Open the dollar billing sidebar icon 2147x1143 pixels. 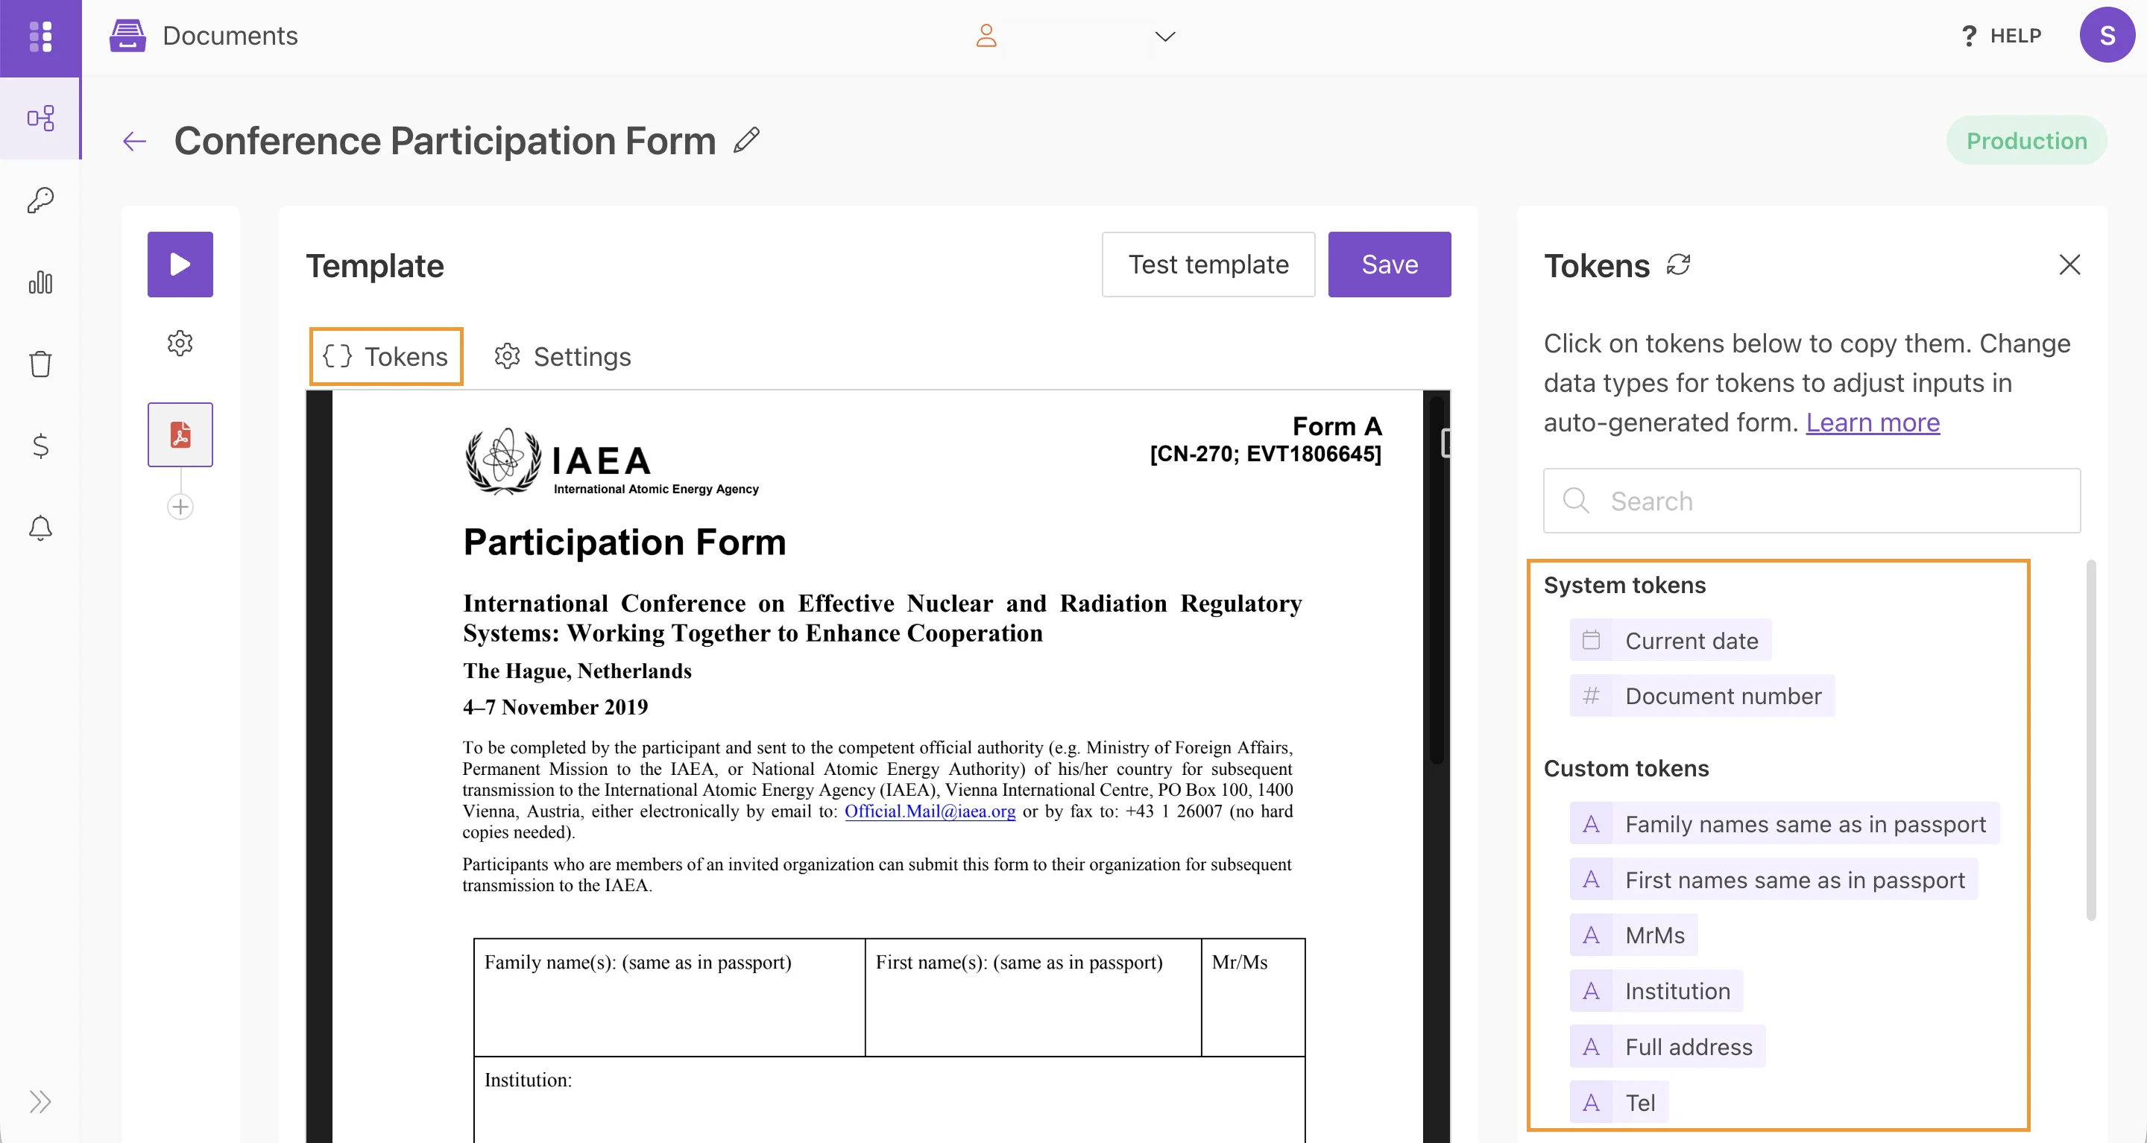(41, 446)
